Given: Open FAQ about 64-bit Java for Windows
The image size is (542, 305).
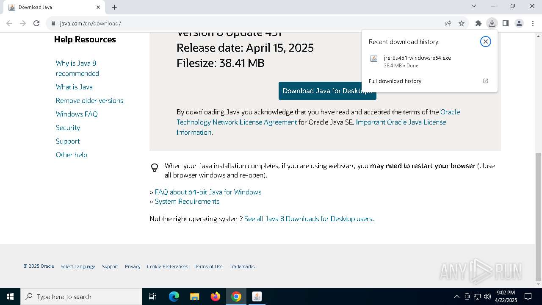Looking at the screenshot, I should coord(208,192).
